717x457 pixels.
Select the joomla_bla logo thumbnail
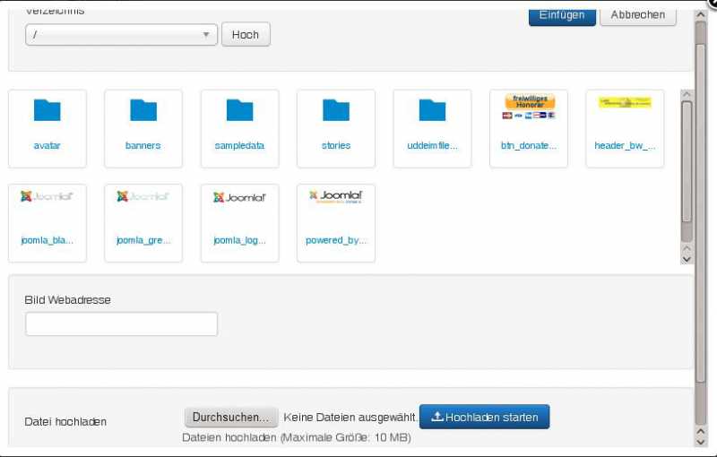(x=47, y=198)
